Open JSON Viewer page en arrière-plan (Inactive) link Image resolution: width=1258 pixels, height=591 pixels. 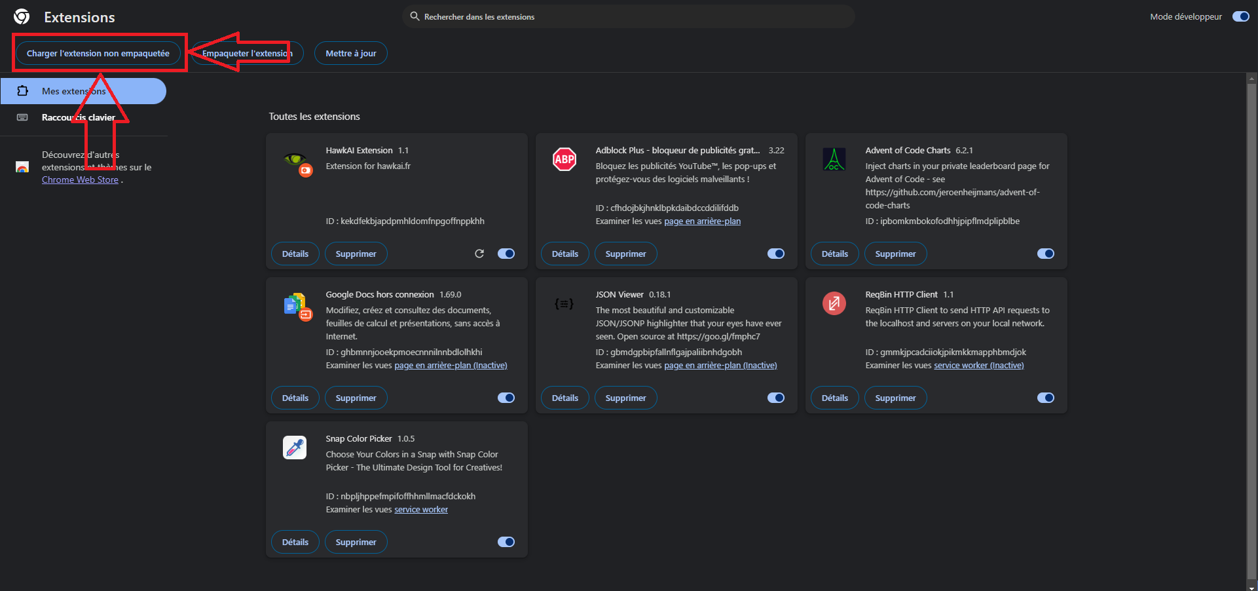720,366
